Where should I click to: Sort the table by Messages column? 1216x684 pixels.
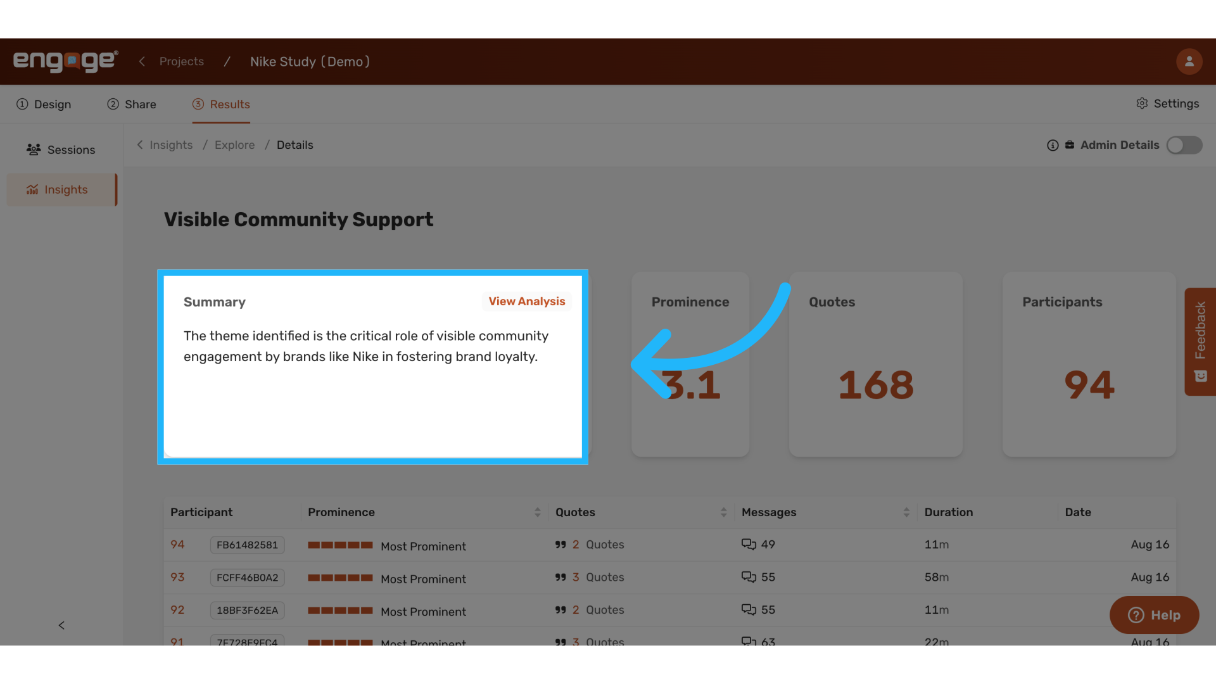point(906,512)
